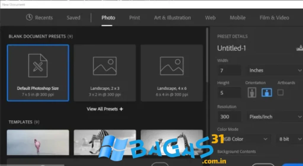Switch to the Web tab
Image resolution: width=303 pixels, height=166 pixels.
point(210,17)
